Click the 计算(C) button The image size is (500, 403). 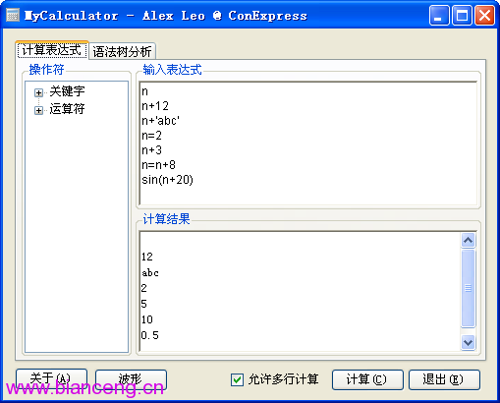(x=367, y=379)
